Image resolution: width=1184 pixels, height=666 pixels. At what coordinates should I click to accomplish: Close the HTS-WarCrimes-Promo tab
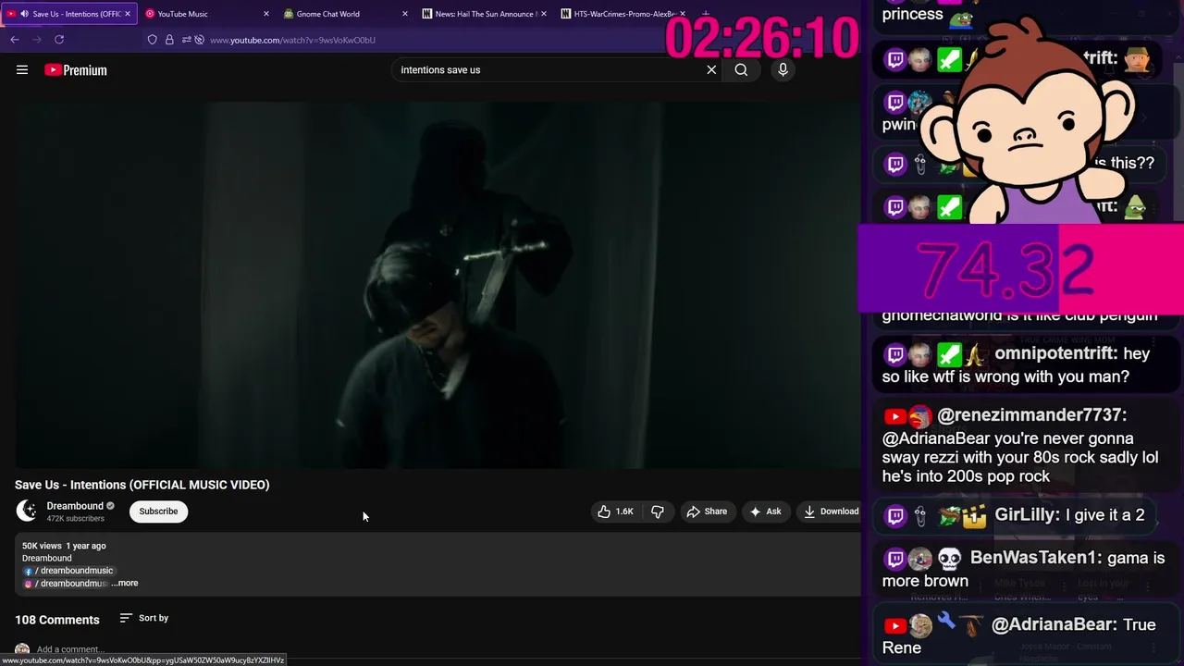click(683, 14)
